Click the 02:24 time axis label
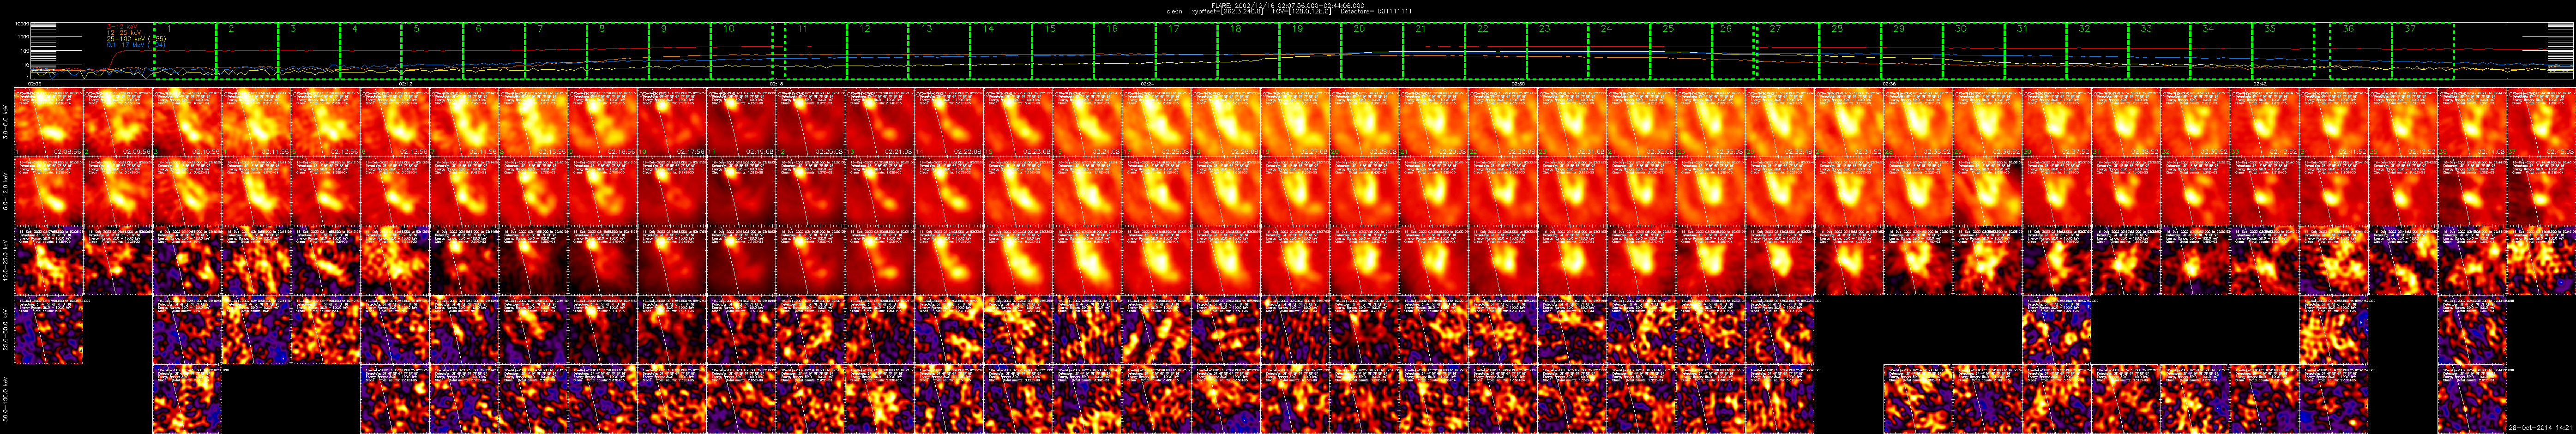2576x434 pixels. click(1148, 84)
